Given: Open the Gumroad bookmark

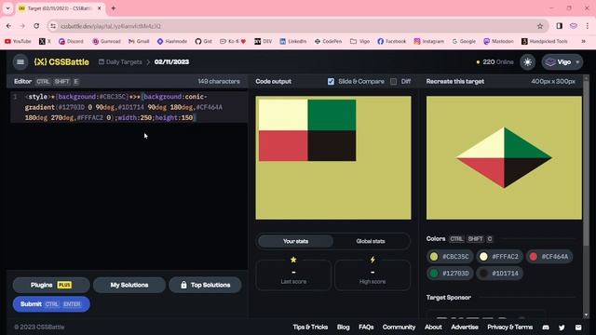Looking at the screenshot, I should [x=106, y=41].
